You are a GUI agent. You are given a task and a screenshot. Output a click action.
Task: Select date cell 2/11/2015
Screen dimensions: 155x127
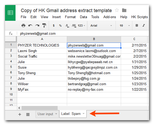click(x=134, y=45)
